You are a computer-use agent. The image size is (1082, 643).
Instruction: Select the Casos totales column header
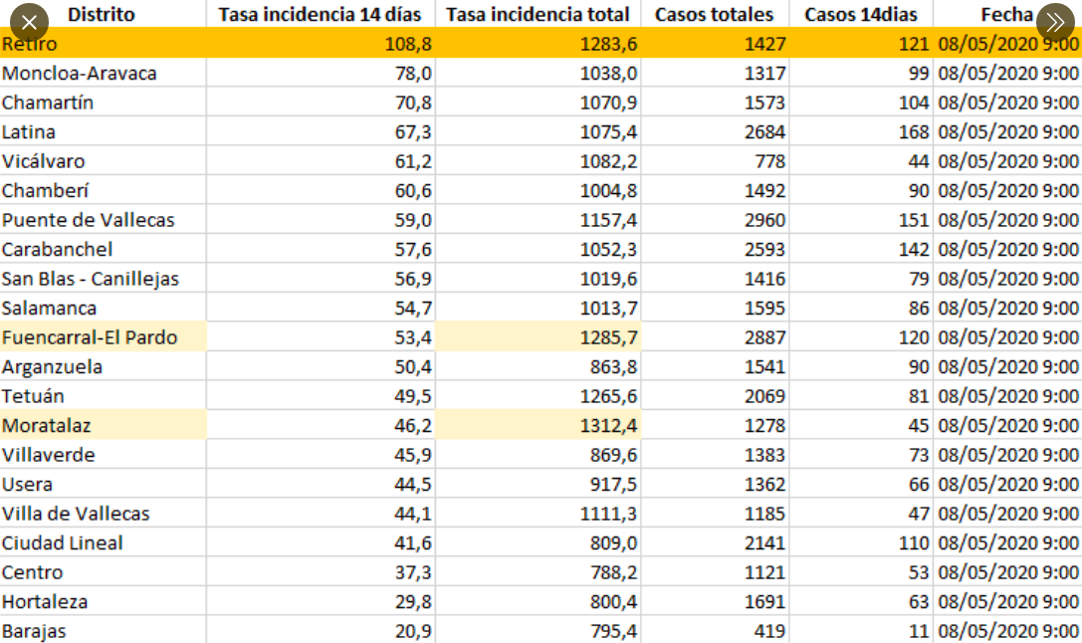click(715, 14)
